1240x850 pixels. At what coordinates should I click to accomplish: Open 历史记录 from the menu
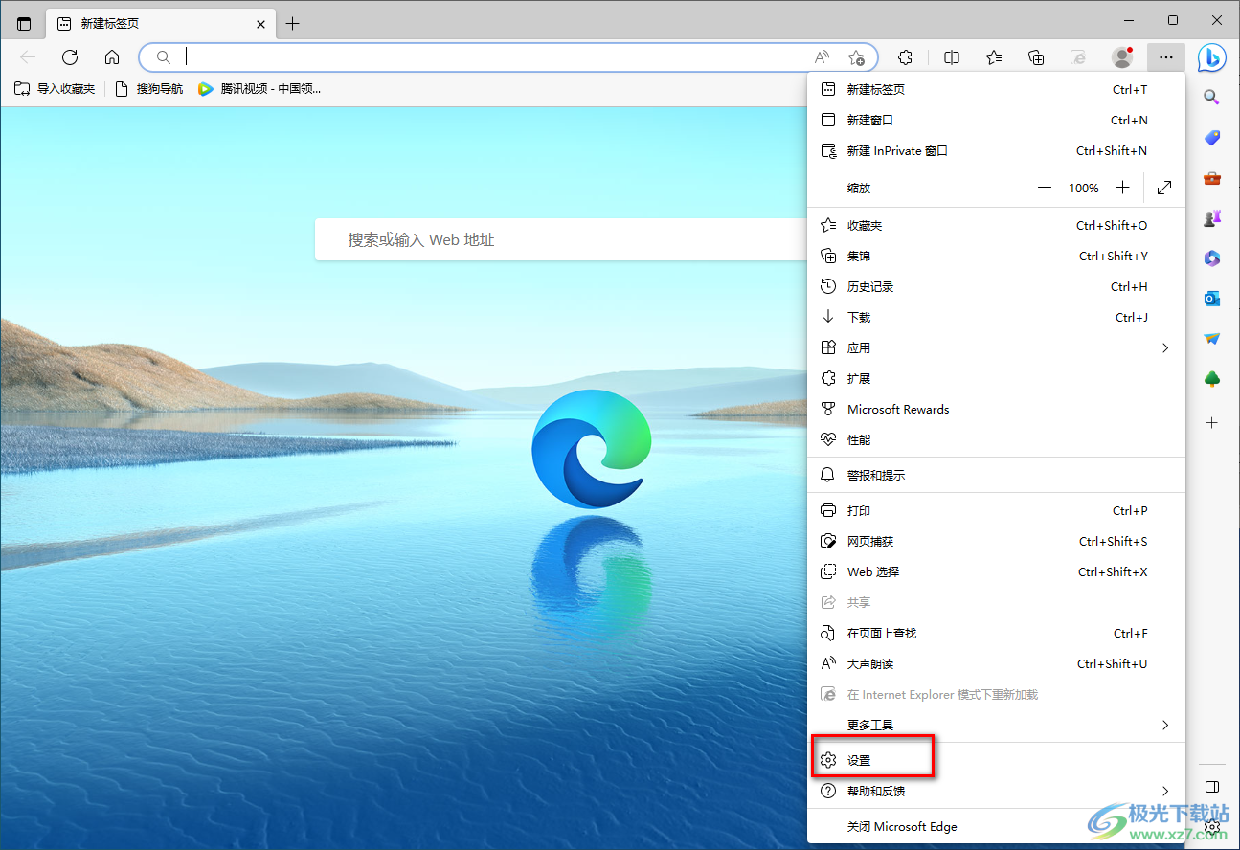click(x=996, y=286)
